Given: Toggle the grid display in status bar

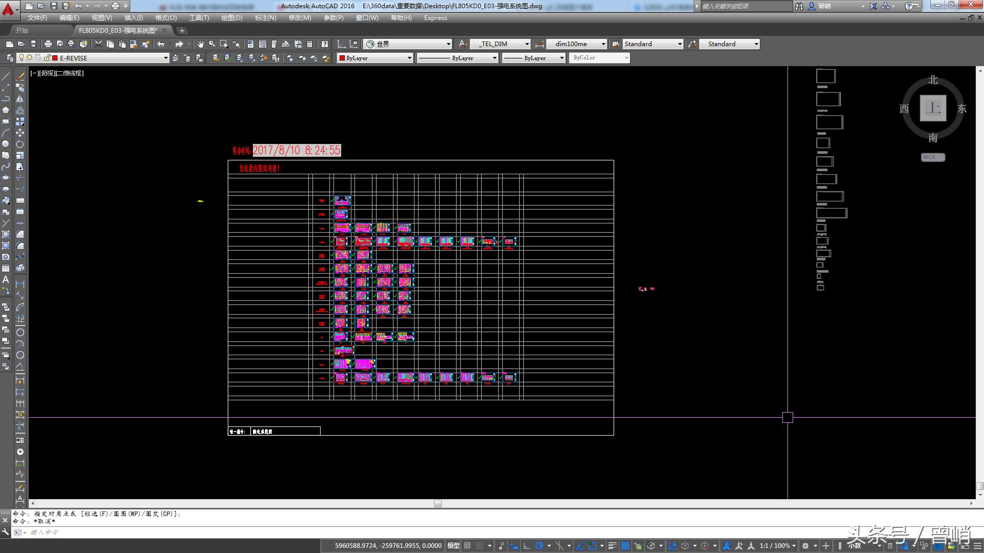Looking at the screenshot, I should (467, 546).
